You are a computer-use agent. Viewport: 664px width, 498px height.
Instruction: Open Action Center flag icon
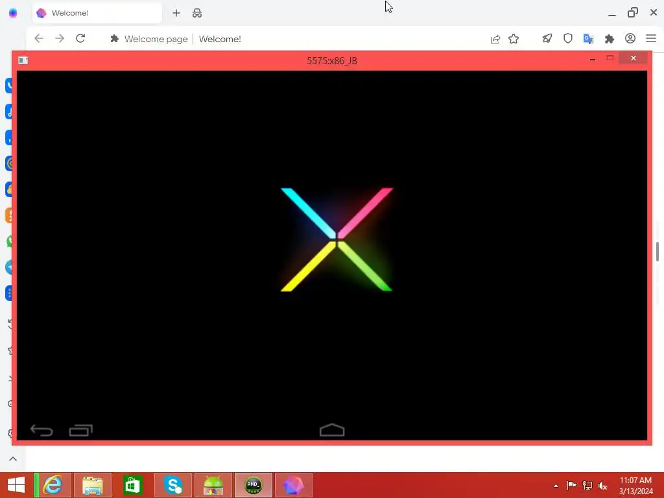tap(571, 485)
